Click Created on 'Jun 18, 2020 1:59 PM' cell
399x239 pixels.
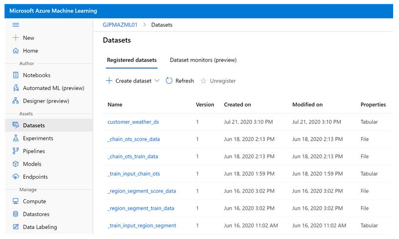(x=249, y=173)
